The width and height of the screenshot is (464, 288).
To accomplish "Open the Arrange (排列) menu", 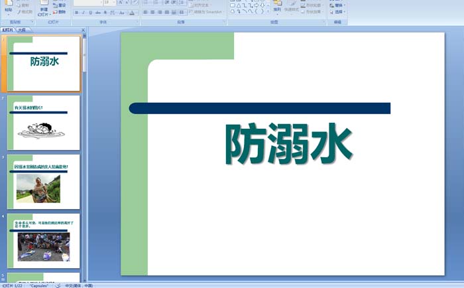I will [277, 7].
